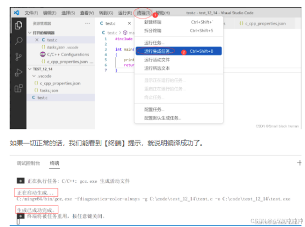The image size is (305, 227).
Task: Close test.c in open editors list
Action: coord(37,40)
